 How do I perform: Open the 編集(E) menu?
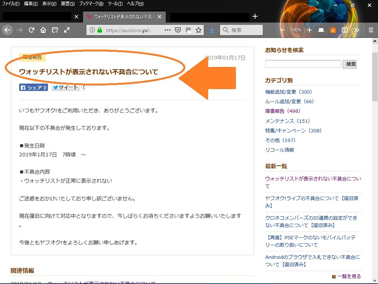31,4
